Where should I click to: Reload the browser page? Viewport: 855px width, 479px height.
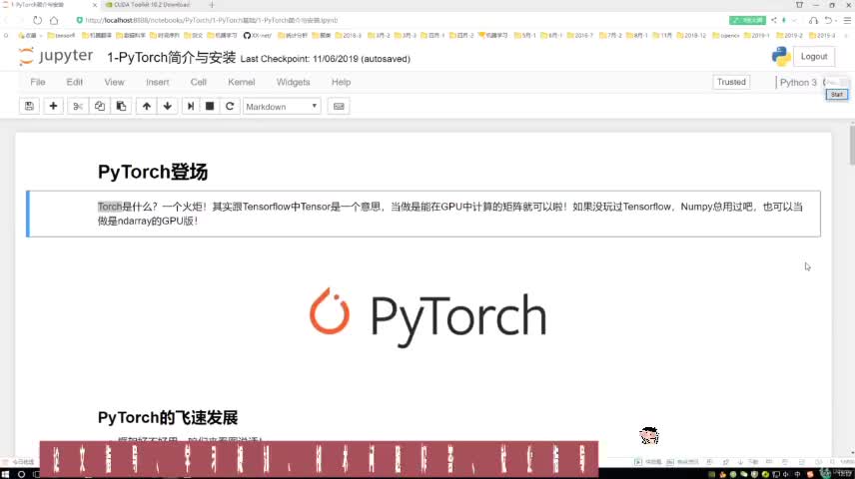[37, 20]
